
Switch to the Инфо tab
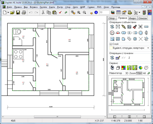point(132,18)
